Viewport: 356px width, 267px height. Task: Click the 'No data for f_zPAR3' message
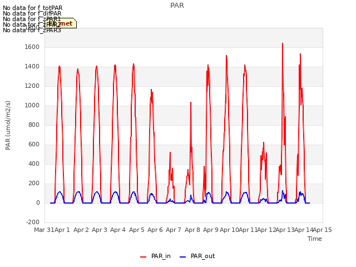pyautogui.click(x=32, y=30)
